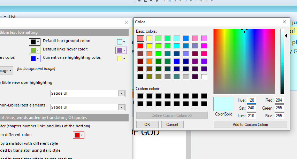
Task: Open the black text color dropdown
Action: [35, 42]
